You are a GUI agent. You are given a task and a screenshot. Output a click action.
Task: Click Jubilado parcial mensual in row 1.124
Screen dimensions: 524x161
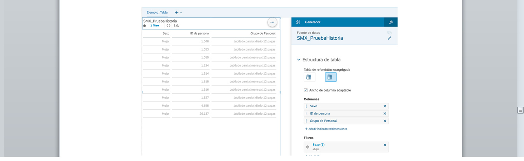pyautogui.click(x=252, y=65)
